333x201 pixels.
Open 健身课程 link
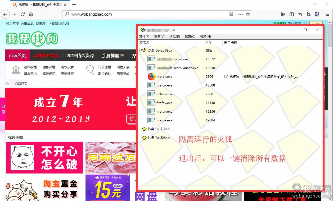pos(49,67)
